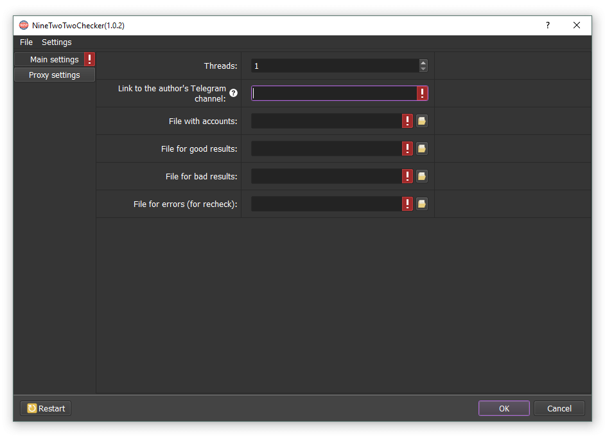
Task: Click the title bar help question mark
Action: point(548,25)
